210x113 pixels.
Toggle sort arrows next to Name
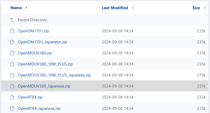26,8
